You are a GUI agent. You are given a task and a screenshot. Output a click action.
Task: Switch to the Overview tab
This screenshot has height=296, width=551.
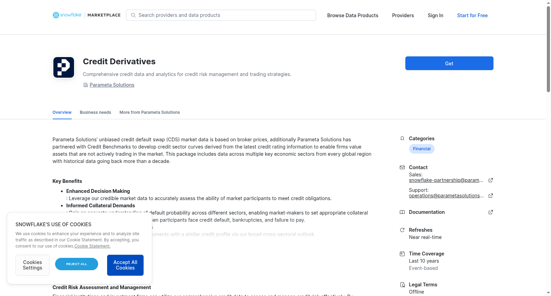(62, 112)
